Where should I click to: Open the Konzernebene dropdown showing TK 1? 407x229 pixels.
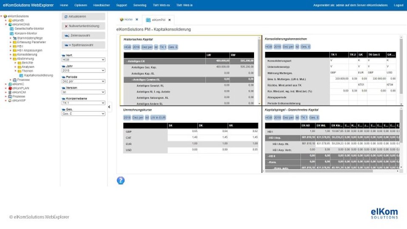(83, 103)
